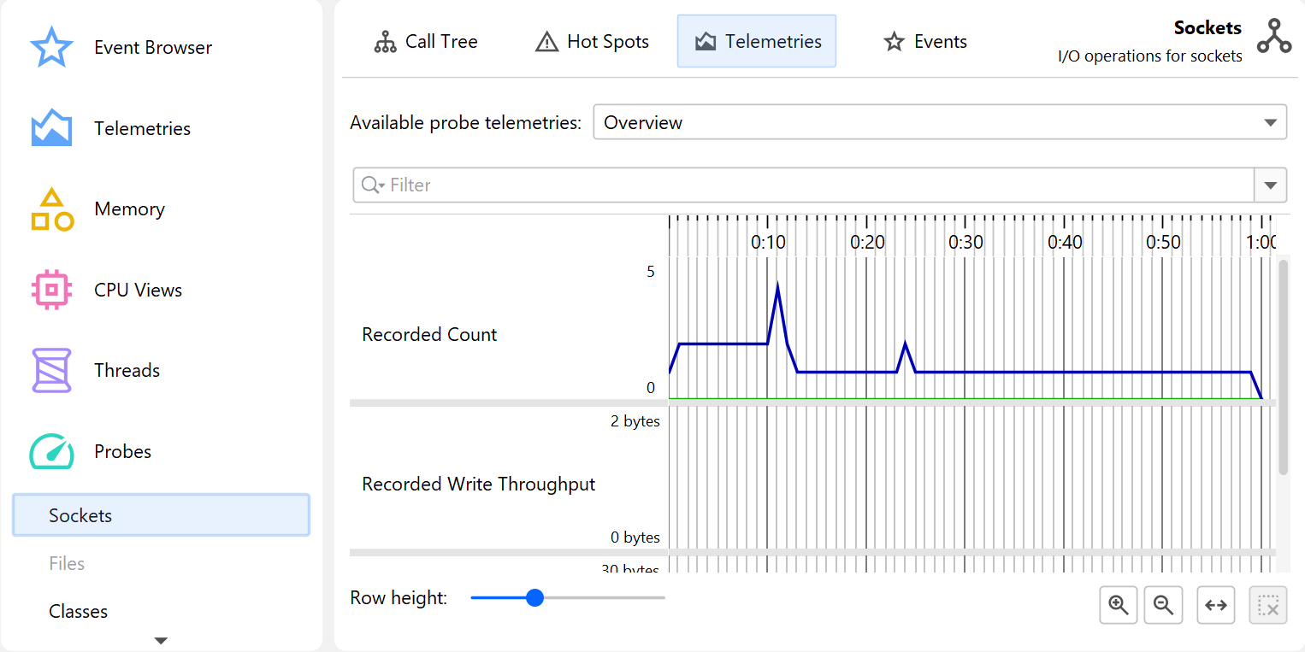Open the Probes gauge icon

click(51, 451)
